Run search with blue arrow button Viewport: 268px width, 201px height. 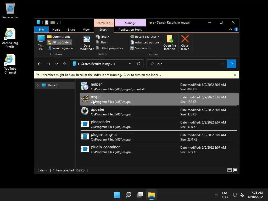pyautogui.click(x=231, y=64)
